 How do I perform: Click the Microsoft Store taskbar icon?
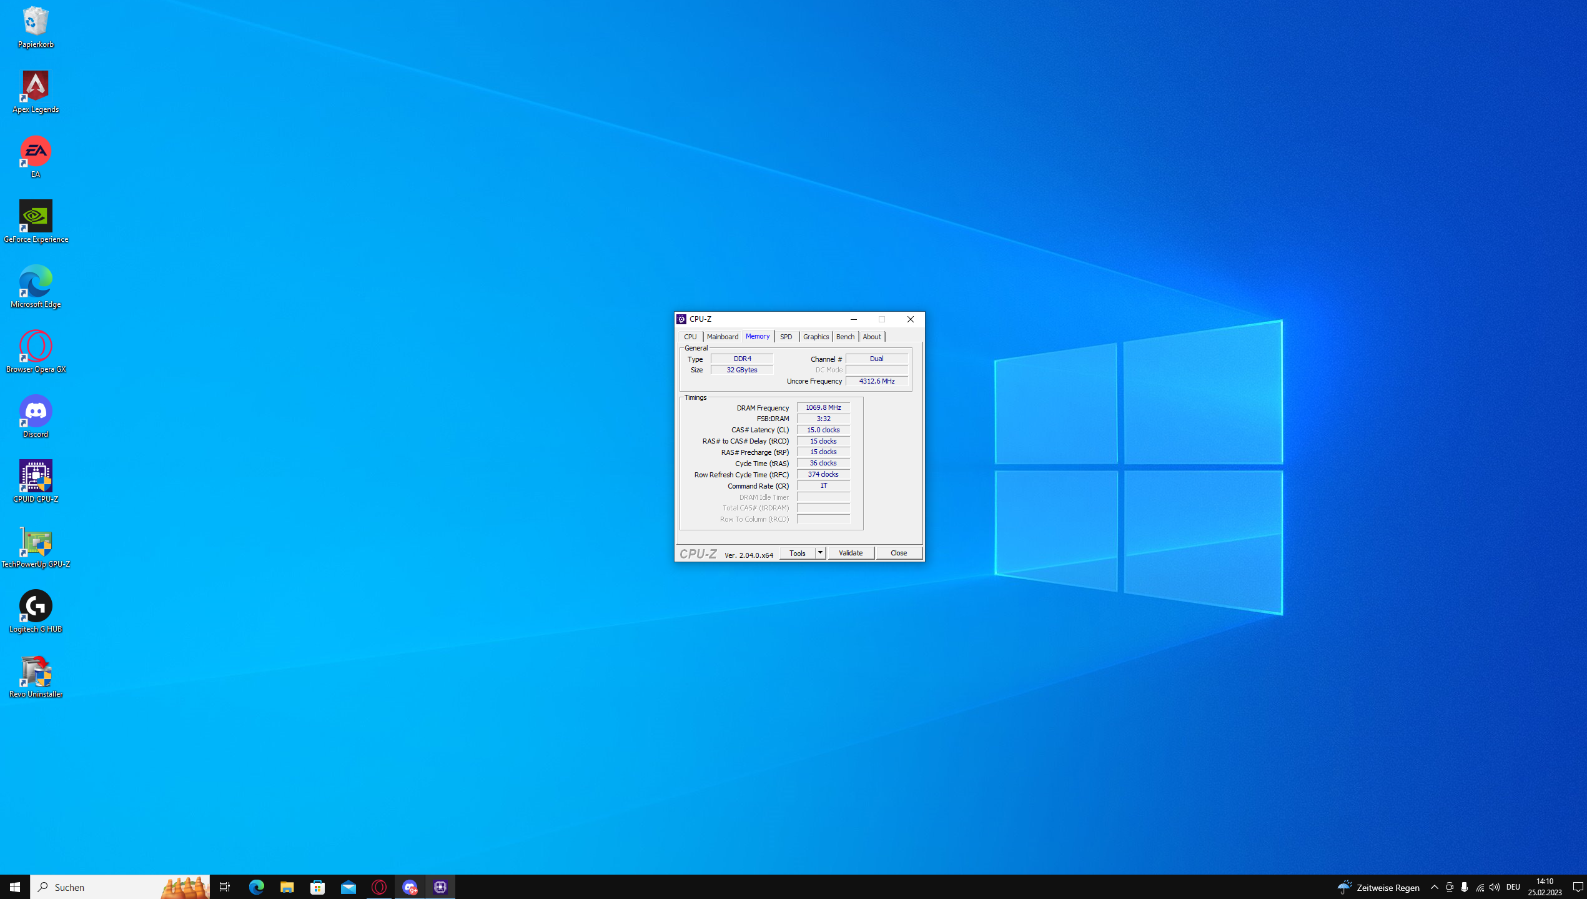317,887
